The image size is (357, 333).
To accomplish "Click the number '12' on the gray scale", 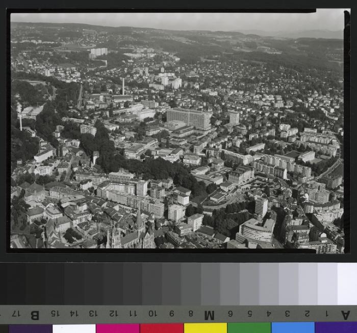I will [114, 314].
